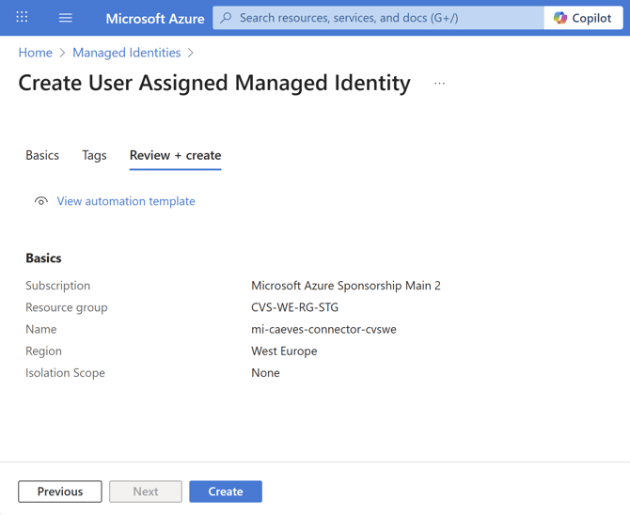This screenshot has height=515, width=630.
Task: Click the mi-caeves-connector-cvswe name value
Action: (x=323, y=329)
